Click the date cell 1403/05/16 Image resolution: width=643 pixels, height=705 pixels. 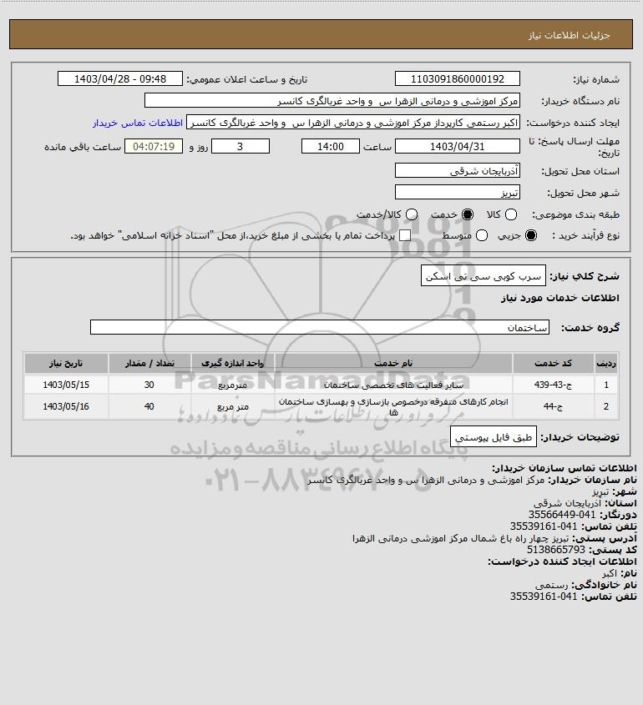point(66,406)
